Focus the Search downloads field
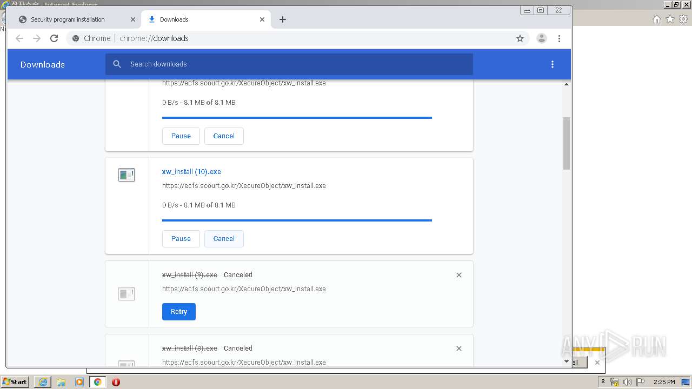 (289, 64)
